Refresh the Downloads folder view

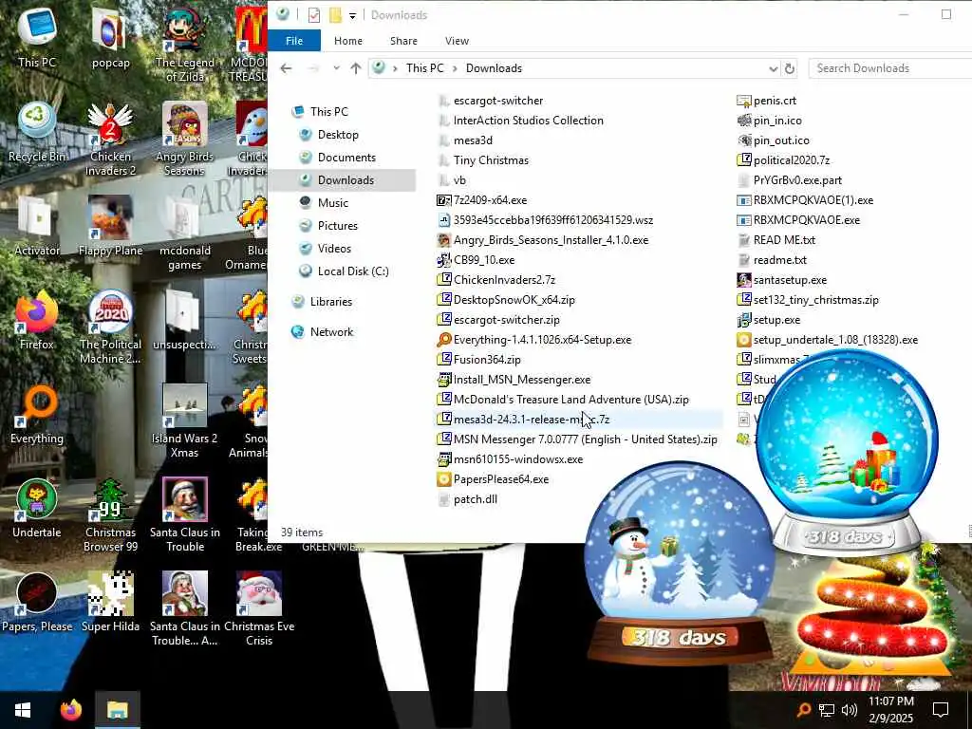pyautogui.click(x=789, y=68)
